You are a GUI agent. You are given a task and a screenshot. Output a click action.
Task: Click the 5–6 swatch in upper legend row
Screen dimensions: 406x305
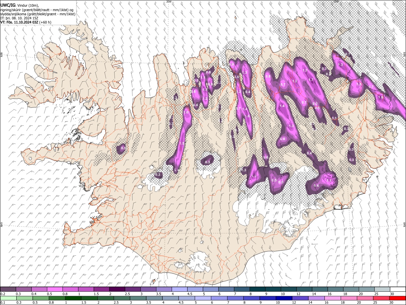[211, 289]
